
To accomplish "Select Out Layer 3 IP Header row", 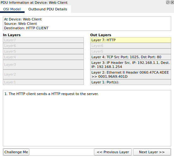I will click(x=130, y=65).
